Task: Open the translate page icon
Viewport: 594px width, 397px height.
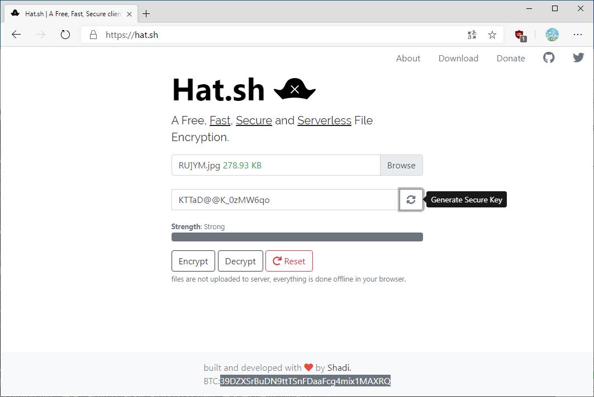Action: coord(472,35)
